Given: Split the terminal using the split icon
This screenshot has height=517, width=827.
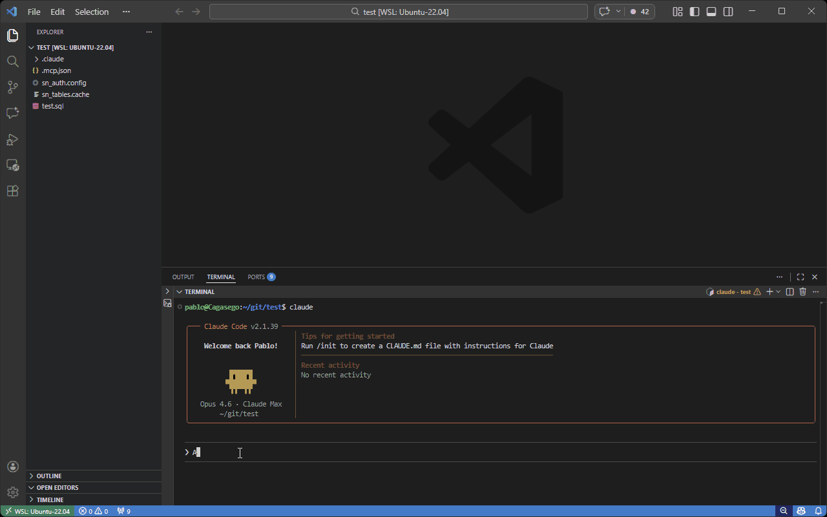Looking at the screenshot, I should (790, 291).
